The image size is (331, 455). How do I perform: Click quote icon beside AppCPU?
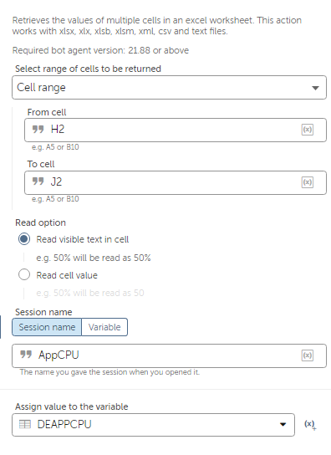tap(26, 355)
